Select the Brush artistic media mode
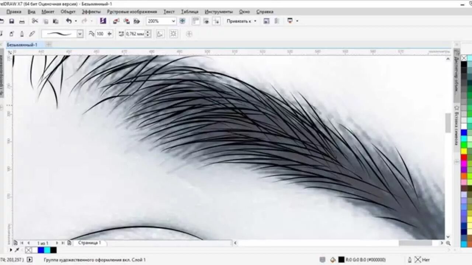The width and height of the screenshot is (472, 265). point(1,34)
